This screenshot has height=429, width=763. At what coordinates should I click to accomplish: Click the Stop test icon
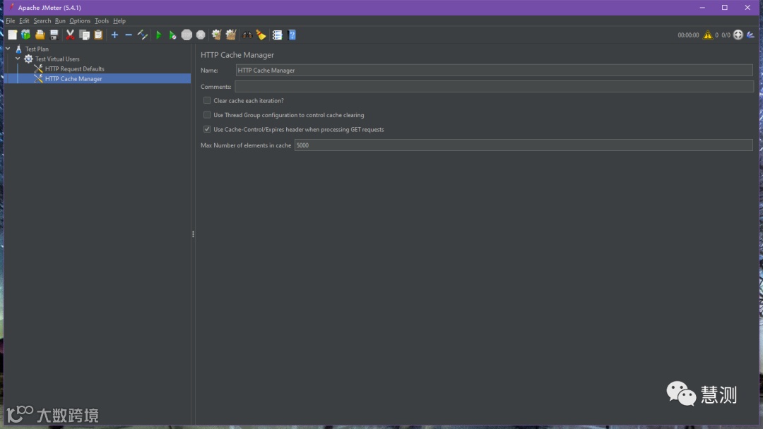[187, 35]
